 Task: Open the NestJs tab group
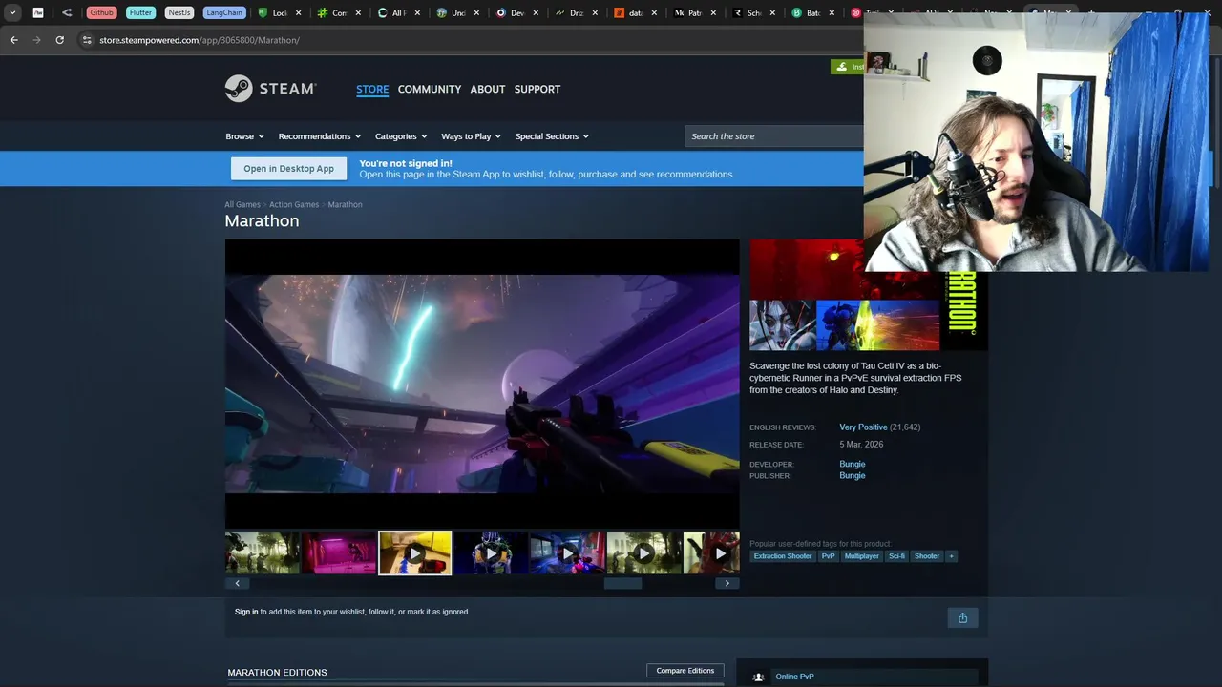pos(179,13)
